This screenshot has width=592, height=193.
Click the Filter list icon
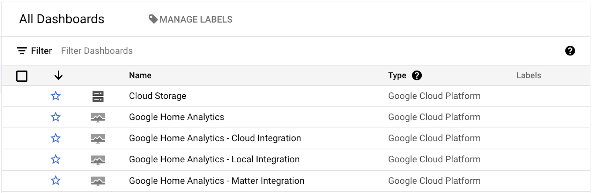[x=22, y=51]
